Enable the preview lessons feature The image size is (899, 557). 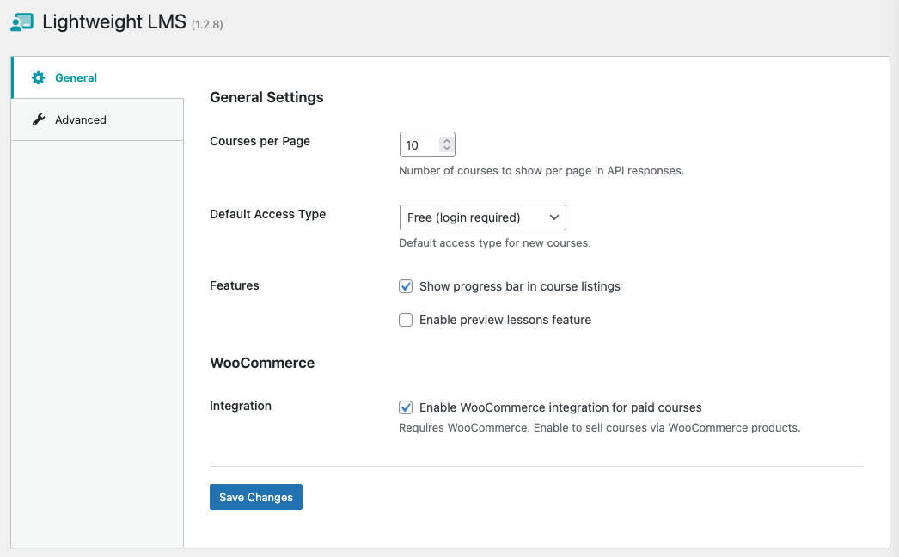(x=405, y=319)
